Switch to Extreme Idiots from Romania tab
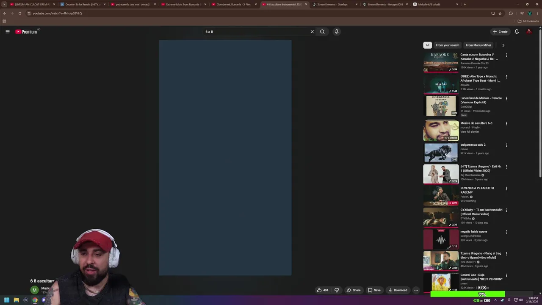Image resolution: width=542 pixels, height=305 pixels. 183,4
